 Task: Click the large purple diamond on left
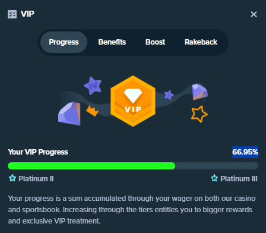[69, 114]
